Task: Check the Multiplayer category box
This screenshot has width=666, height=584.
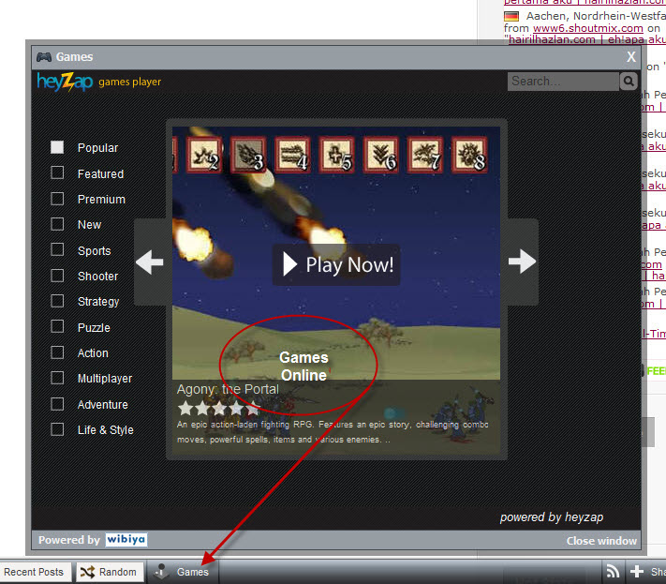Action: (57, 378)
